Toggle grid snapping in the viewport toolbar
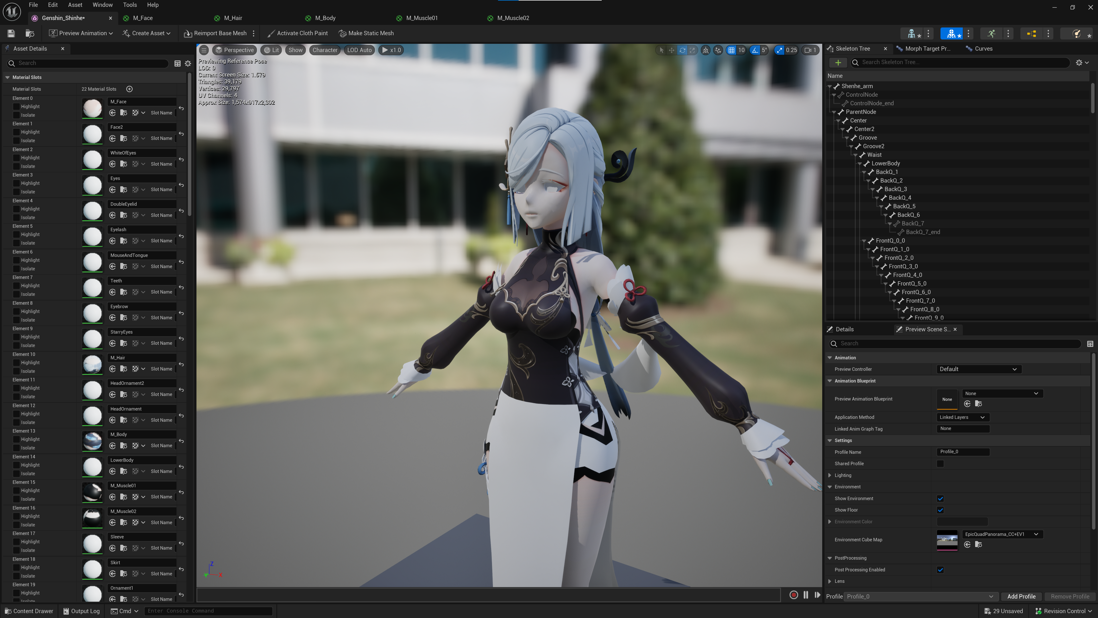1098x618 pixels. coord(731,50)
